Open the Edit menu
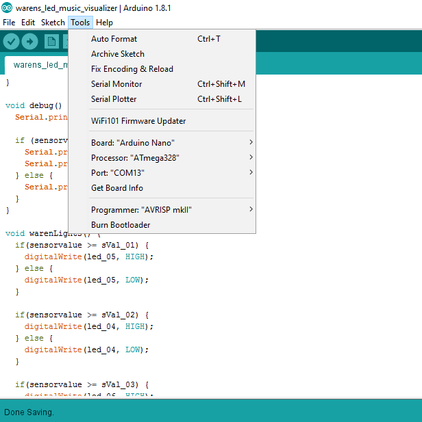Viewport: 422px width, 422px height. click(28, 23)
